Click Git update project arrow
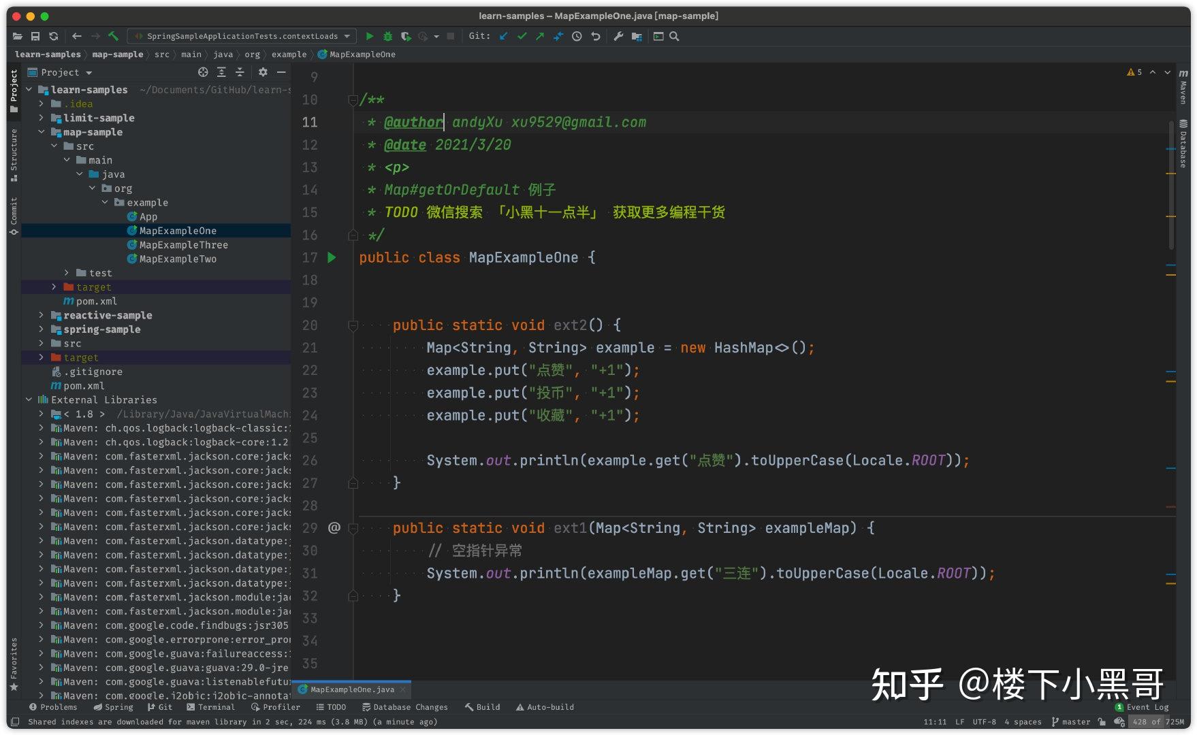 503,36
